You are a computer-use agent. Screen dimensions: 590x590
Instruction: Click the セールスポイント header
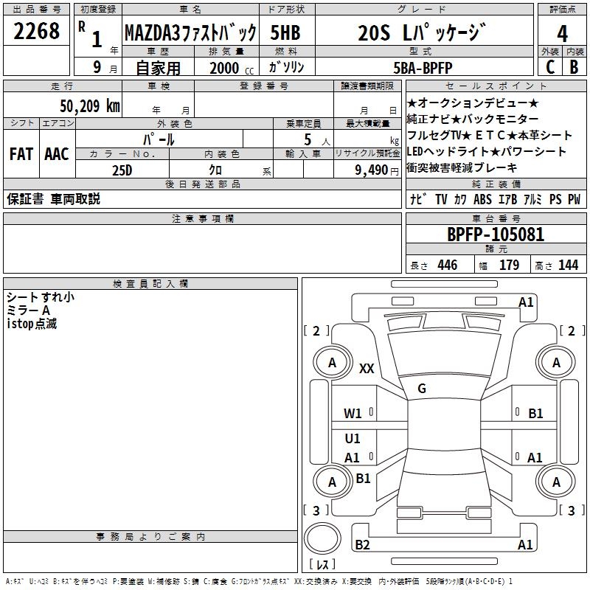coord(496,86)
